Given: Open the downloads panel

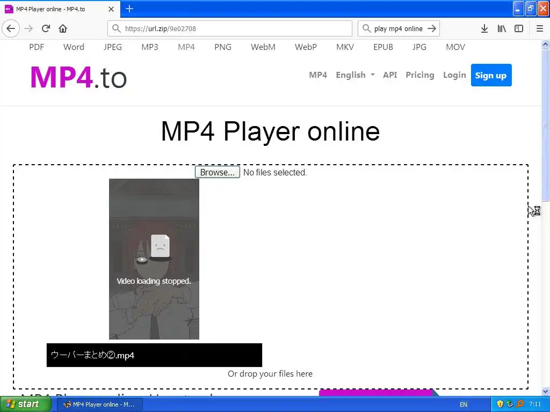Looking at the screenshot, I should [484, 28].
